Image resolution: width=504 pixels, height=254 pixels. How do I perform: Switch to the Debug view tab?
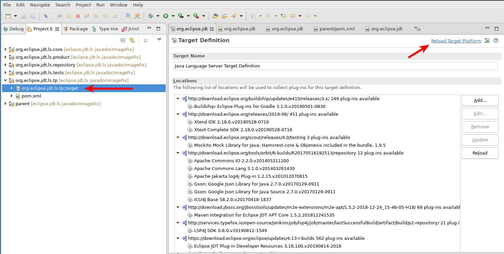click(13, 29)
